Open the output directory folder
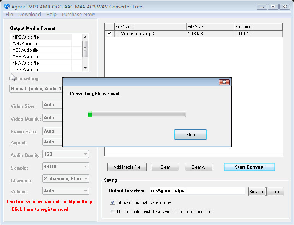Viewport: 294px width, 225px height. [x=275, y=192]
